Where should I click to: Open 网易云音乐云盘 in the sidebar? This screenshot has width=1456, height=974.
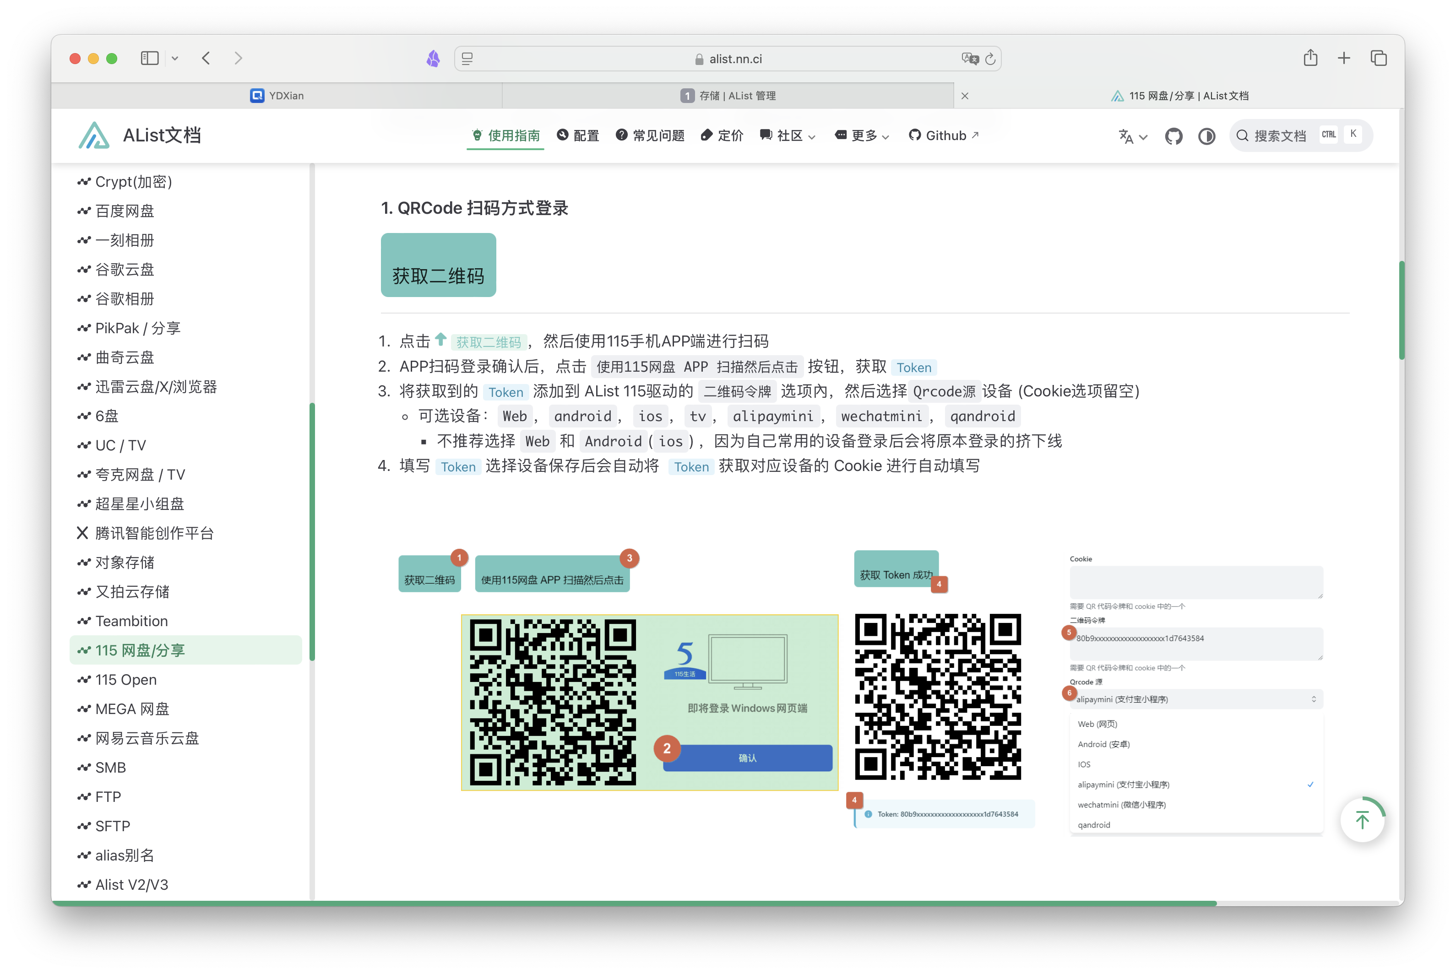coord(185,738)
